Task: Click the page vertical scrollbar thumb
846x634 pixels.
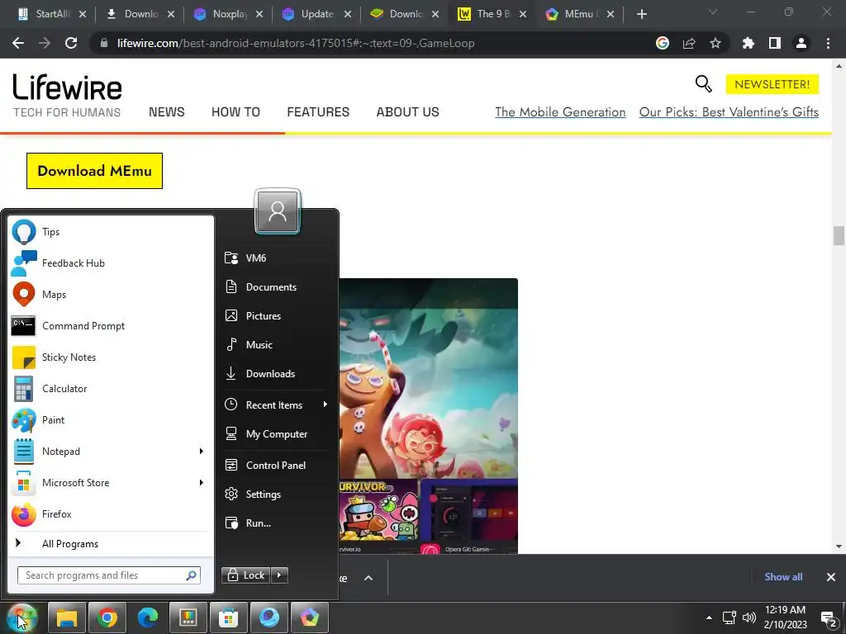Action: point(839,235)
